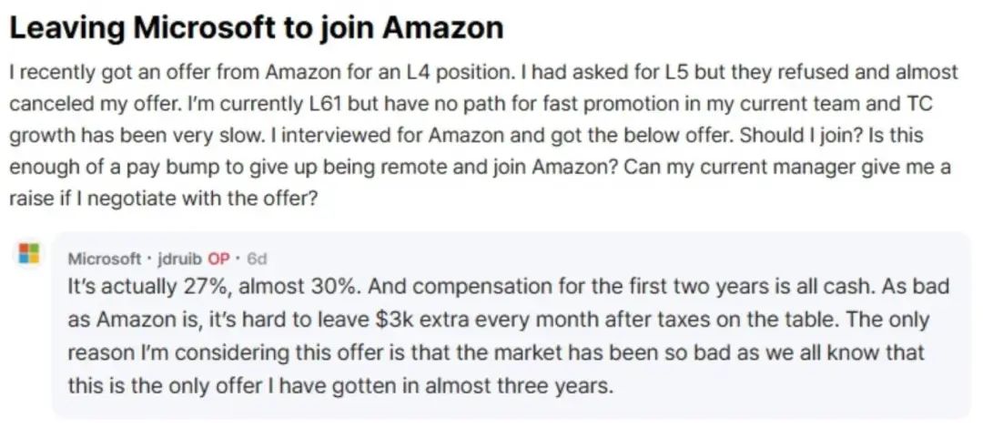Open the 'Leaving Microsoft to join Amazon' post title

(257, 27)
